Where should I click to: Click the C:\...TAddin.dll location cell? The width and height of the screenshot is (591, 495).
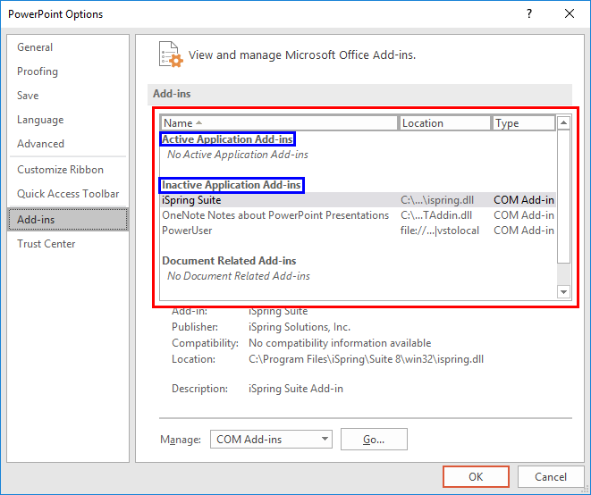click(x=436, y=215)
